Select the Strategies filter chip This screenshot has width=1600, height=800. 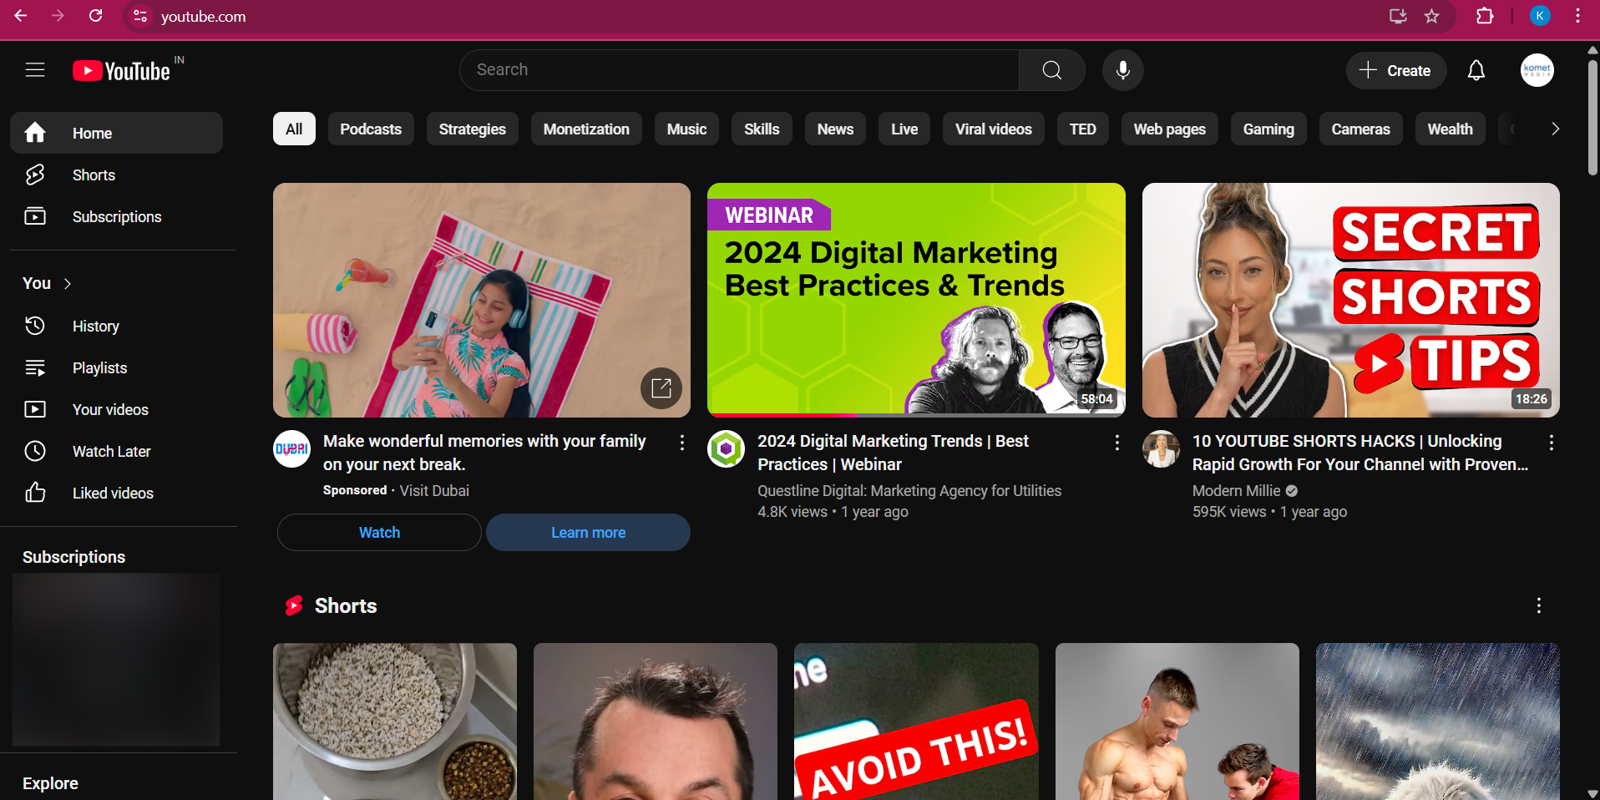pyautogui.click(x=473, y=129)
